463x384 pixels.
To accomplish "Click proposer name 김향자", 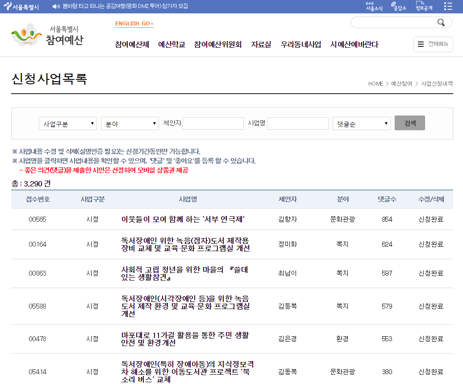I will click(288, 219).
